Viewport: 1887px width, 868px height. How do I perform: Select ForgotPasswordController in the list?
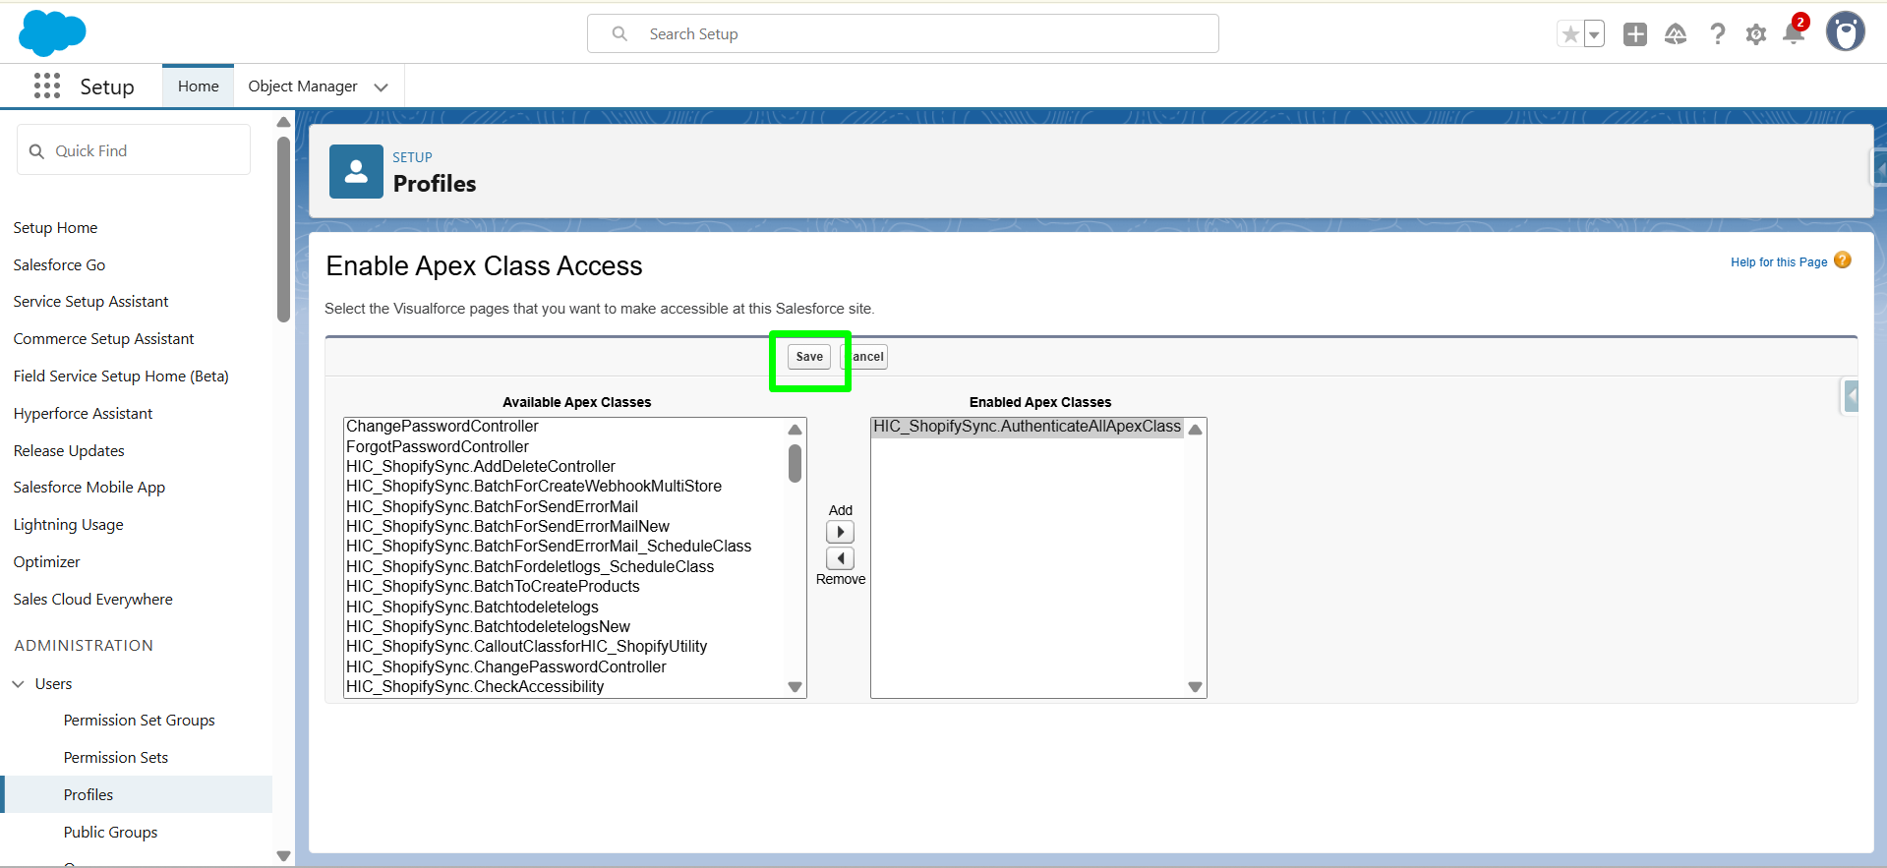437,447
